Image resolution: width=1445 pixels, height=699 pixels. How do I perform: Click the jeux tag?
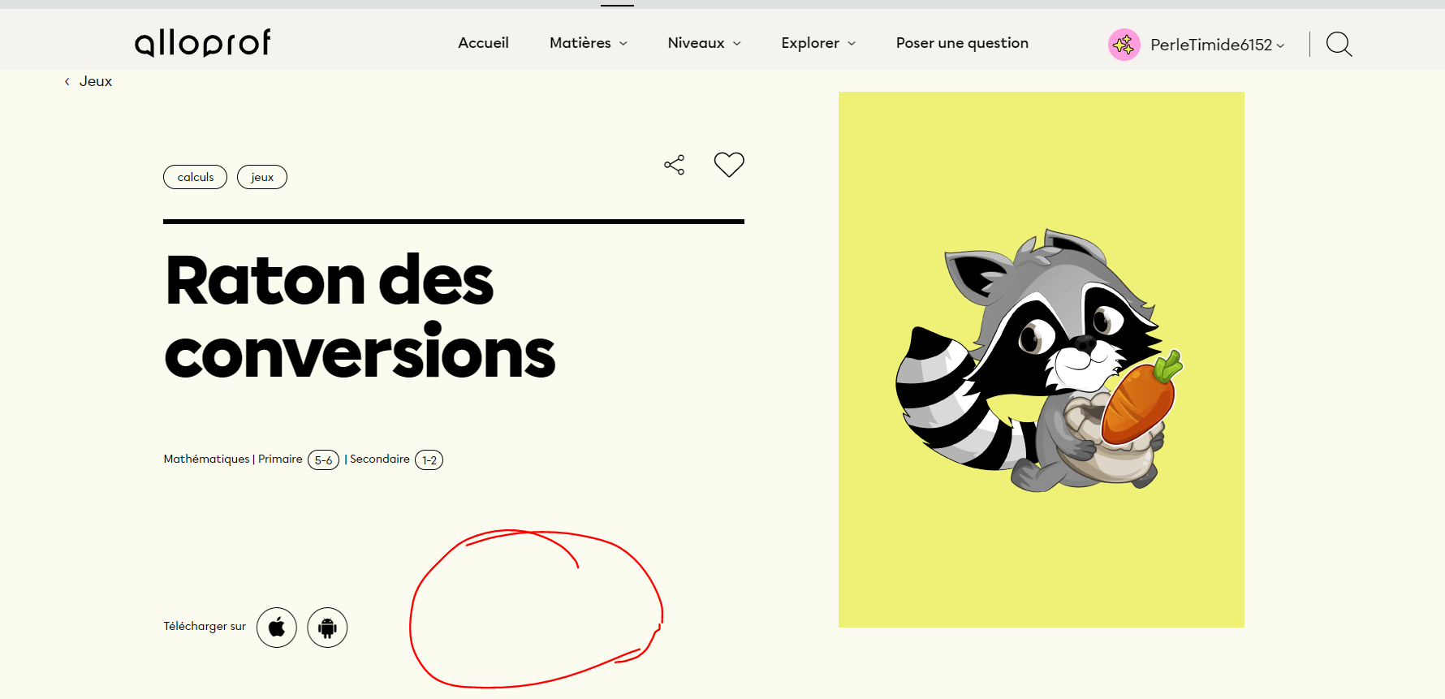tap(261, 177)
